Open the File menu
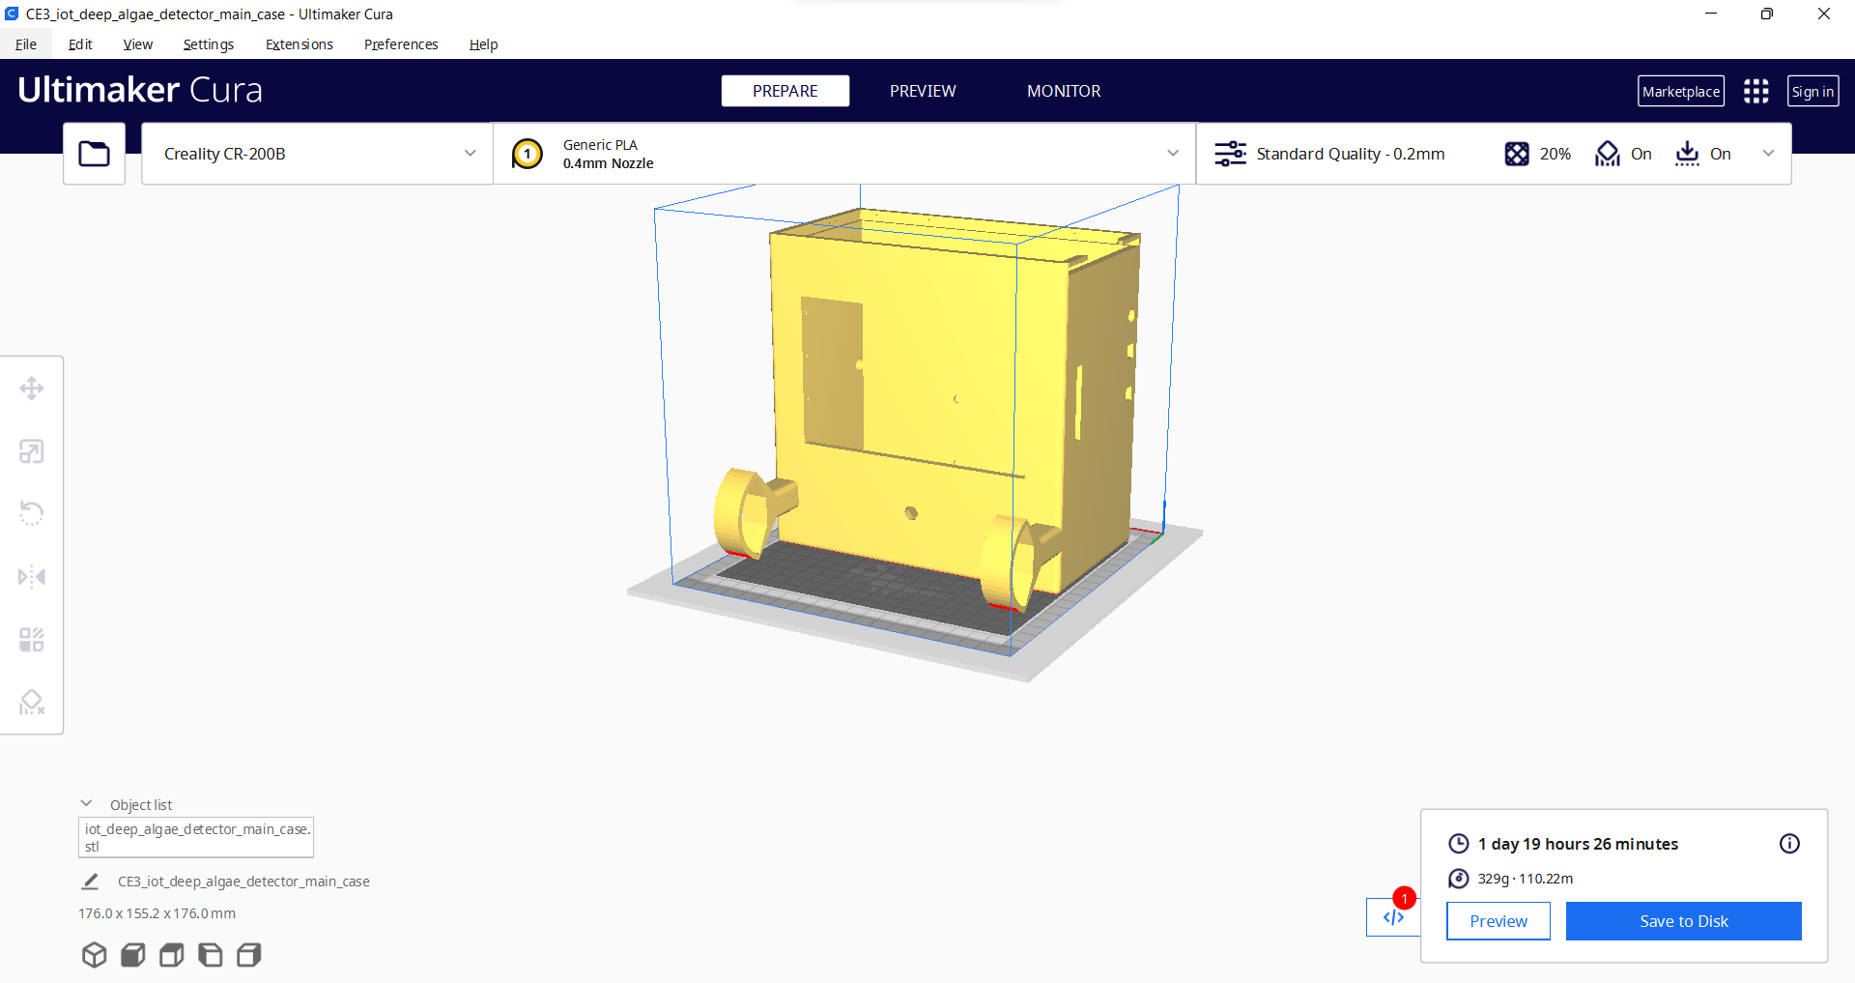The image size is (1855, 983). (x=26, y=44)
